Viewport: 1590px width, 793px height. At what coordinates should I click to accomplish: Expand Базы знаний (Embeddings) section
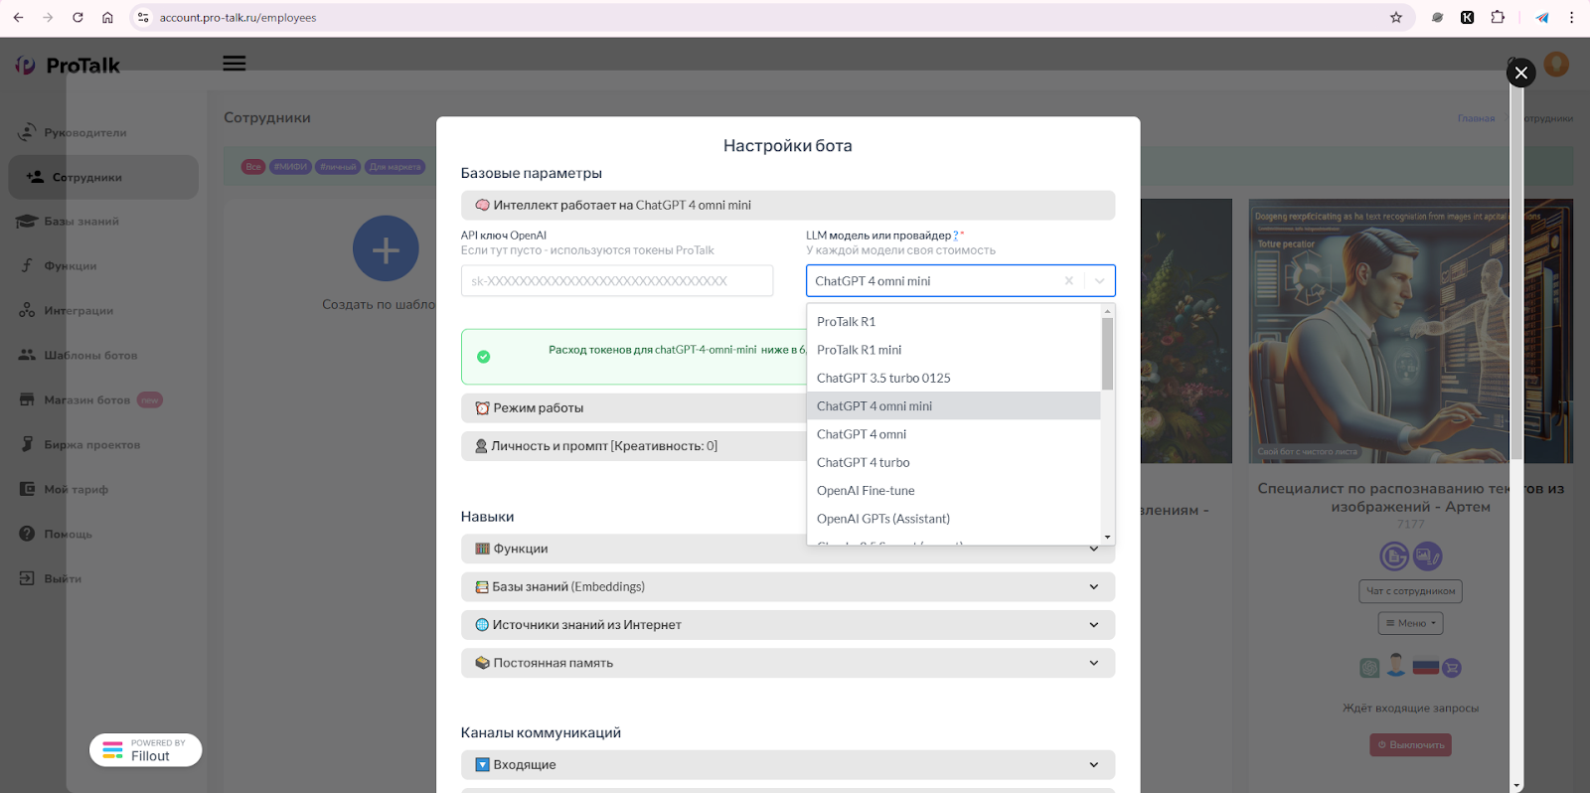coord(787,586)
